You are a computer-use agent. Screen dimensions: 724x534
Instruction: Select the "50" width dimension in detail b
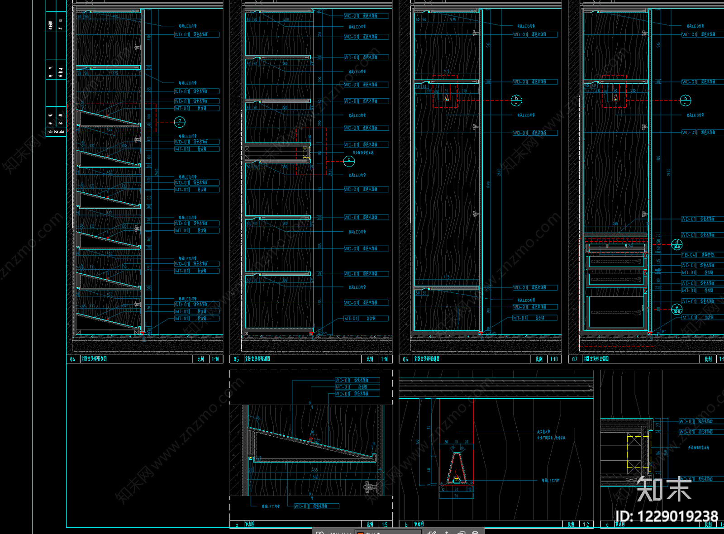[x=456, y=496]
